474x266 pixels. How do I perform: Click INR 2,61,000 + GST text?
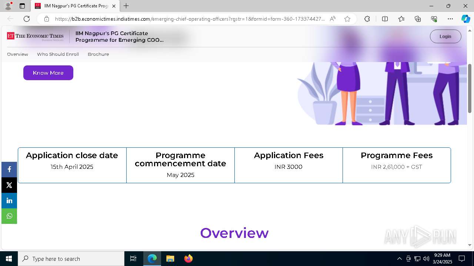[x=397, y=167]
